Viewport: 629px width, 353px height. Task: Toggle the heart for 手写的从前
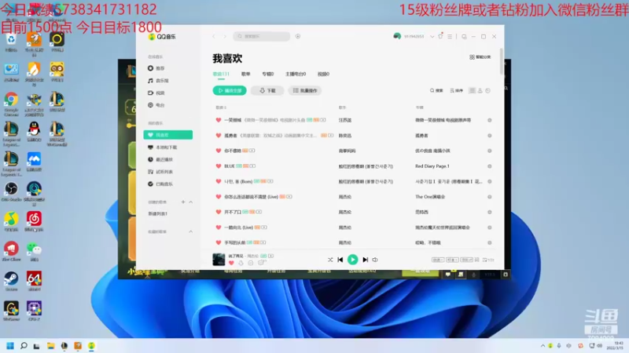click(219, 242)
